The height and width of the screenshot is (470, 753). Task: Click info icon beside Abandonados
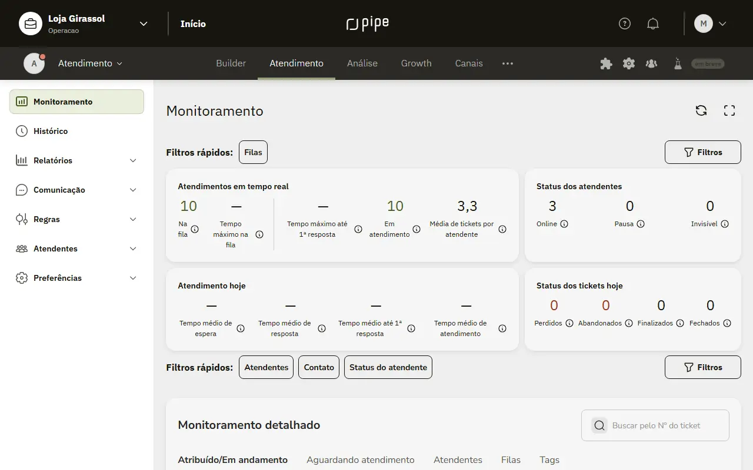click(629, 323)
